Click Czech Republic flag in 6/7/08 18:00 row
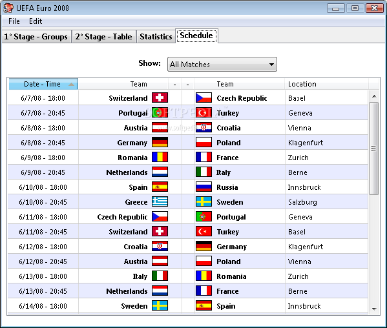Viewport: 387px width, 328px height. (204, 97)
